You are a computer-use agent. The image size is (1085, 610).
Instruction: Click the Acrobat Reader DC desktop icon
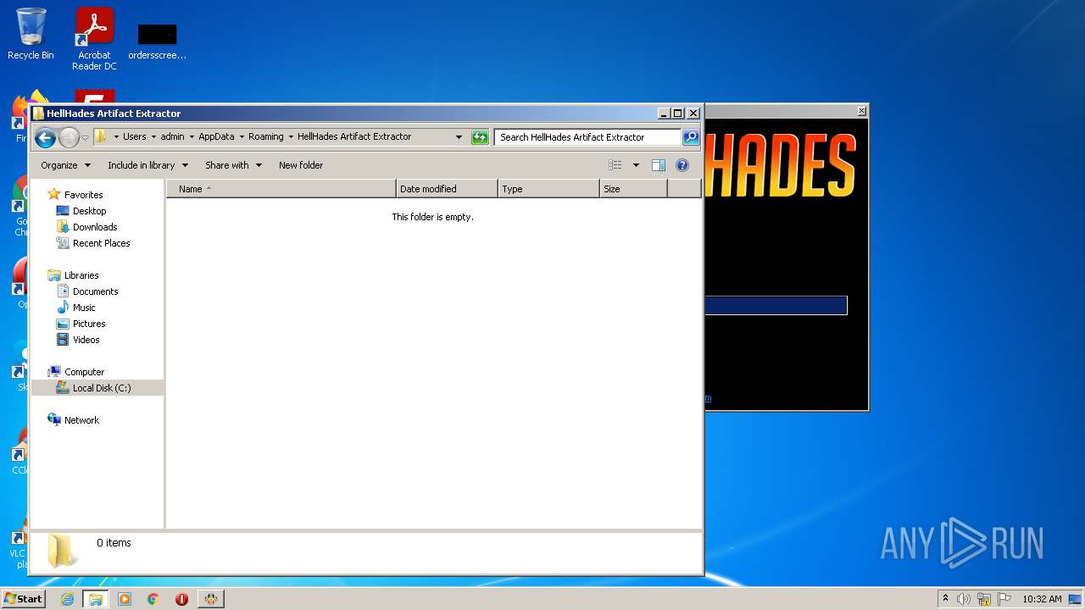pos(94,39)
